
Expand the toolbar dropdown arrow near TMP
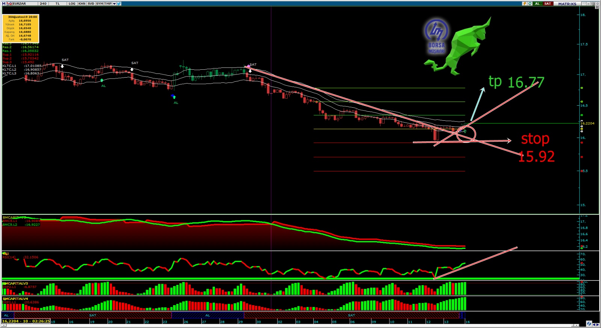114,3
